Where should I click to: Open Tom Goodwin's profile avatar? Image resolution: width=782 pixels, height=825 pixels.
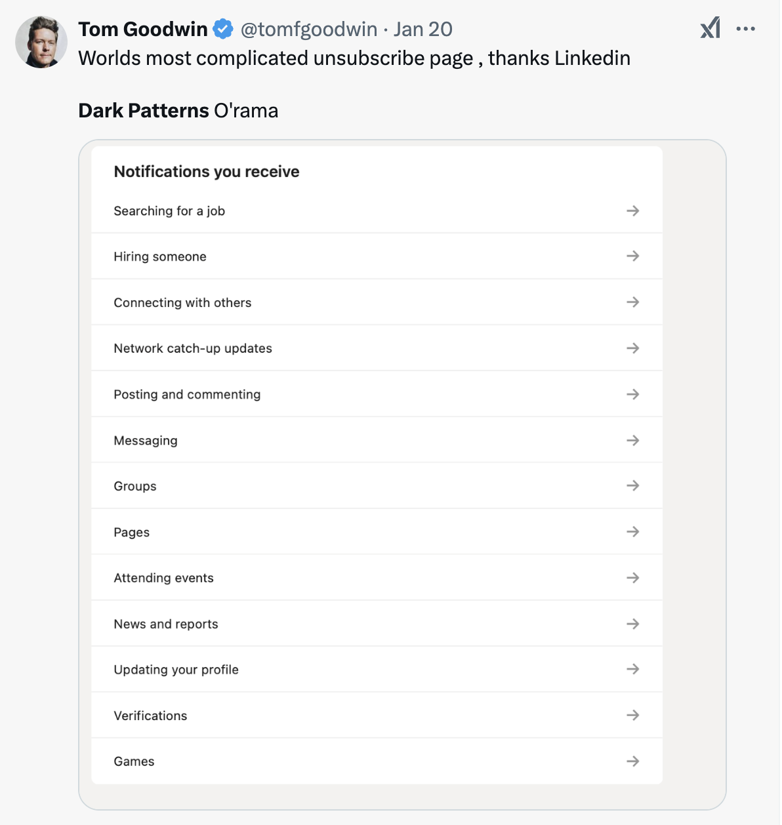pos(41,42)
